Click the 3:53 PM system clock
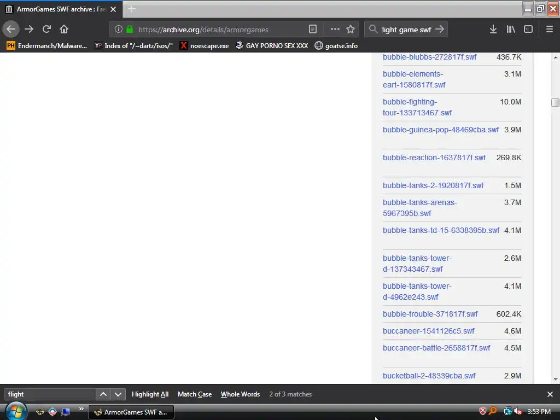560x420 pixels. click(539, 412)
